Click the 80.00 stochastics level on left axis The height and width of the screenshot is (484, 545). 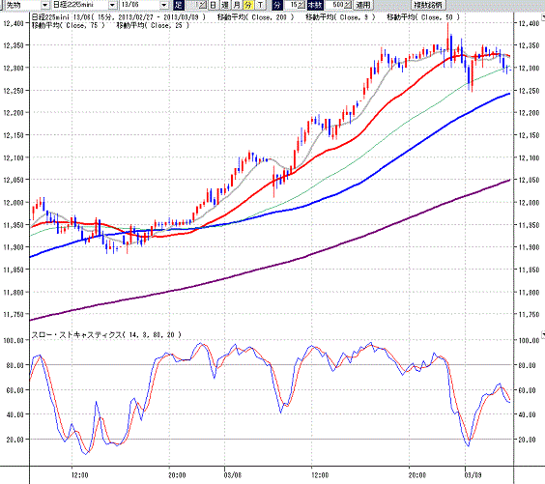pos(15,365)
